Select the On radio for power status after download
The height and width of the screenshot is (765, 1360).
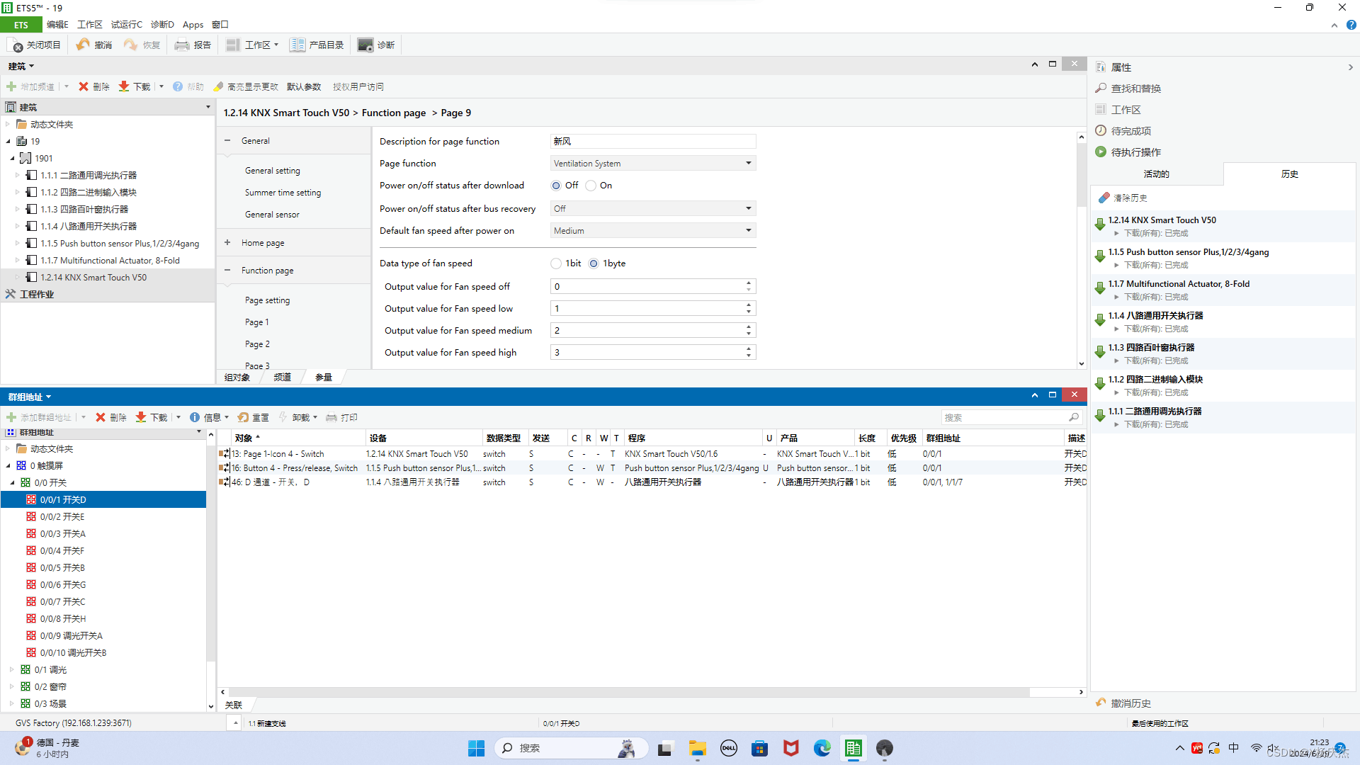tap(591, 186)
